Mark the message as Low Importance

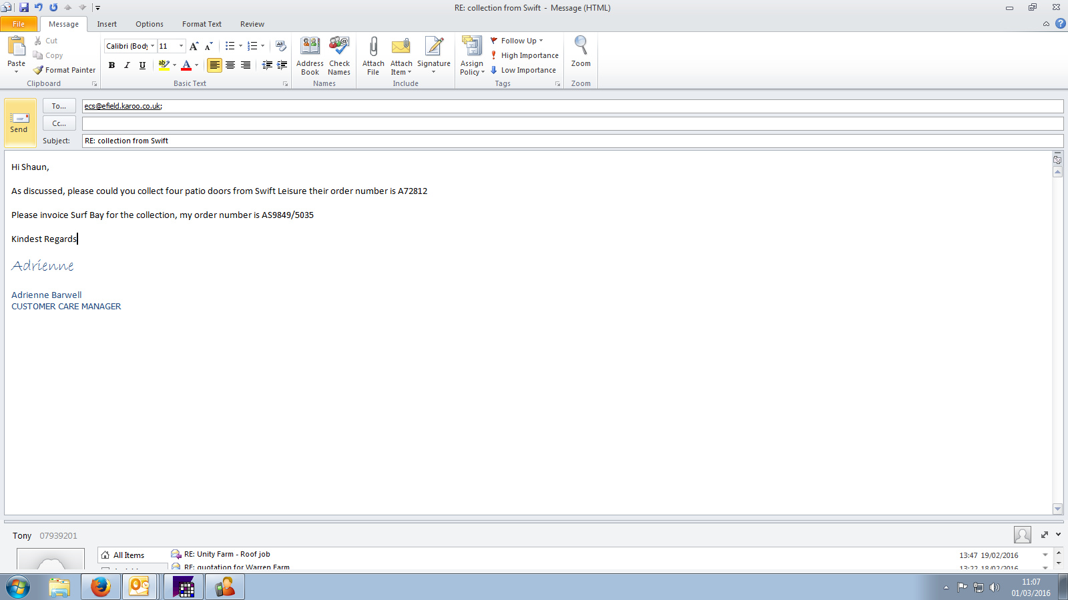tap(523, 70)
